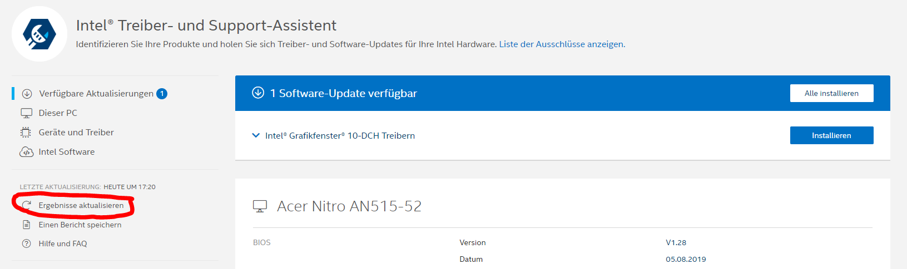907x269 pixels.
Task: Click the Einen Bericht speichern link
Action: pos(80,225)
